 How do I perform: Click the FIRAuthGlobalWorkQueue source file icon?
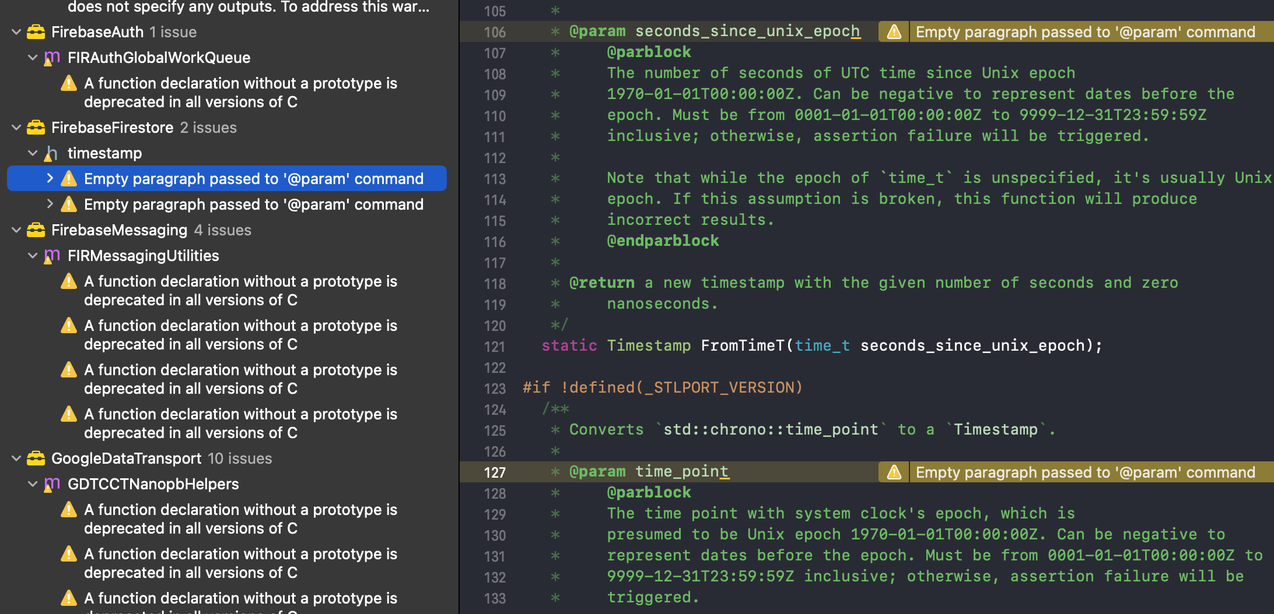point(52,58)
